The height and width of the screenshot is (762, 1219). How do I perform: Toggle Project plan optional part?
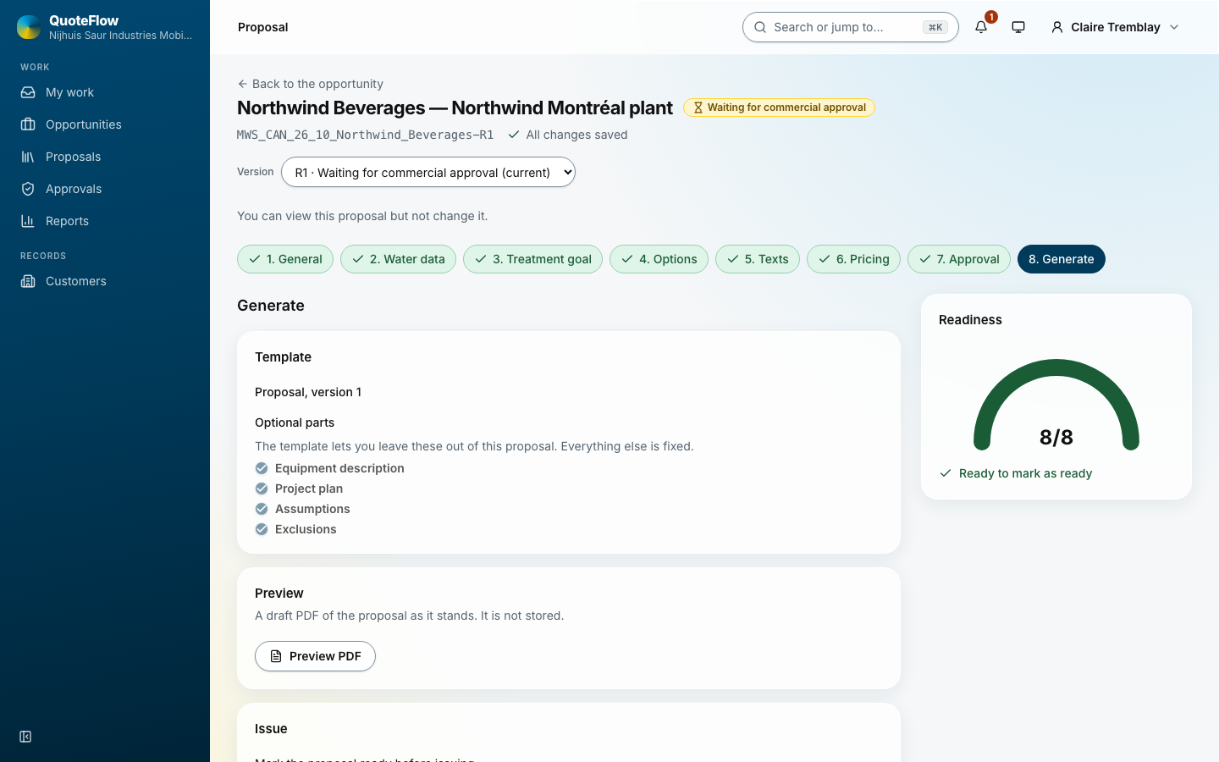tap(262, 489)
